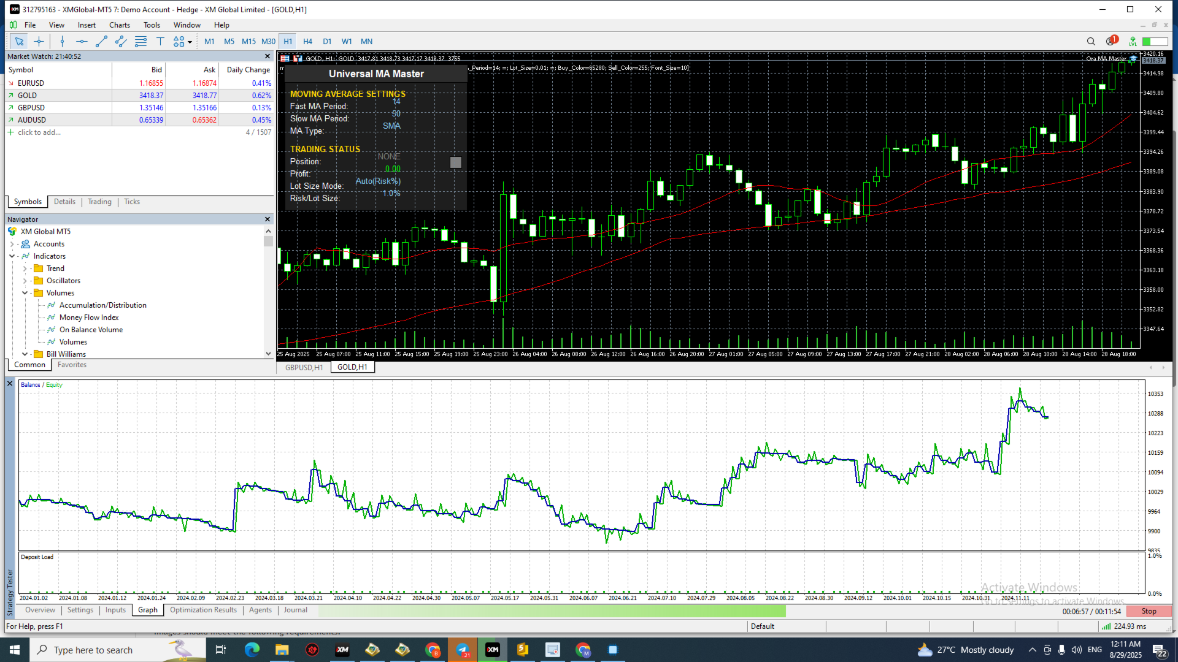Open the Charts menu

click(119, 25)
